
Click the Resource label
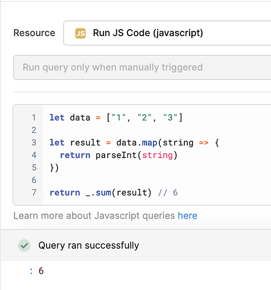click(x=34, y=33)
